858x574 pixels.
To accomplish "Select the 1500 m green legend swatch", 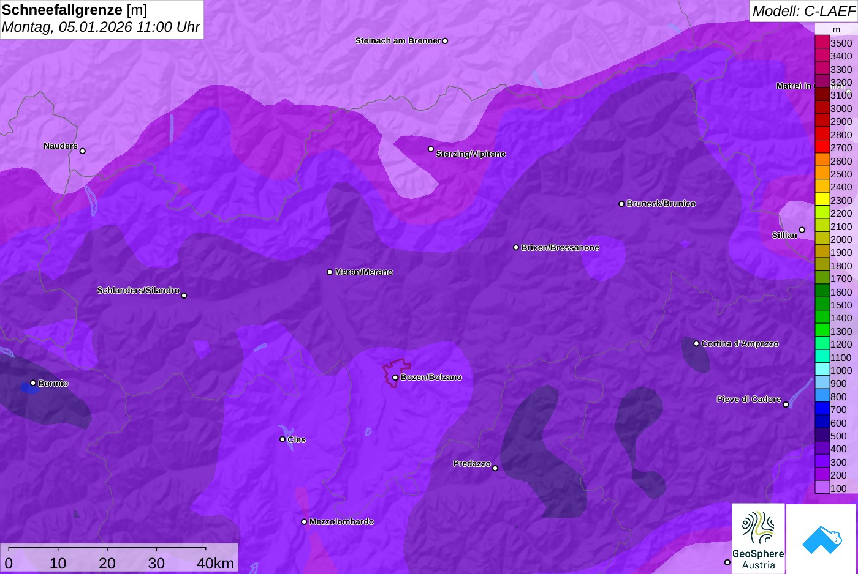I will pos(822,304).
